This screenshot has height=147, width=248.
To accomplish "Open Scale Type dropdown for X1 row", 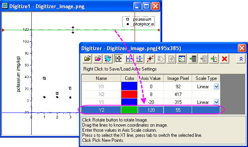I will point(217,87).
